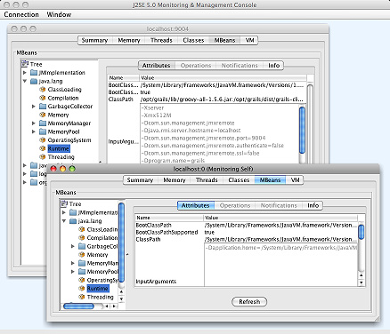Switch to Threads tab in localhost:9004 window
Image resolution: width=390 pixels, height=334 pixels.
tap(161, 40)
